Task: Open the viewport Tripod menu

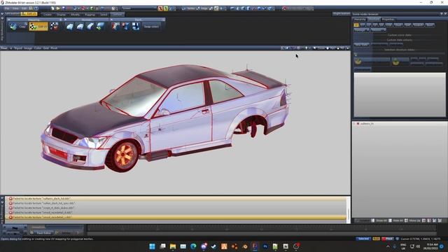Action: click(x=18, y=48)
